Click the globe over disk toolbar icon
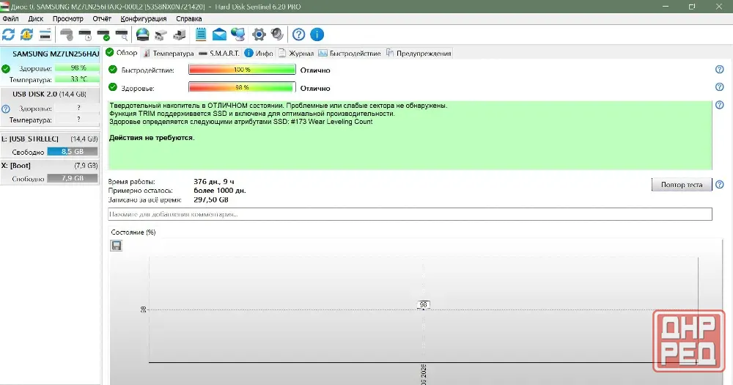733x385 pixels. coord(143,34)
